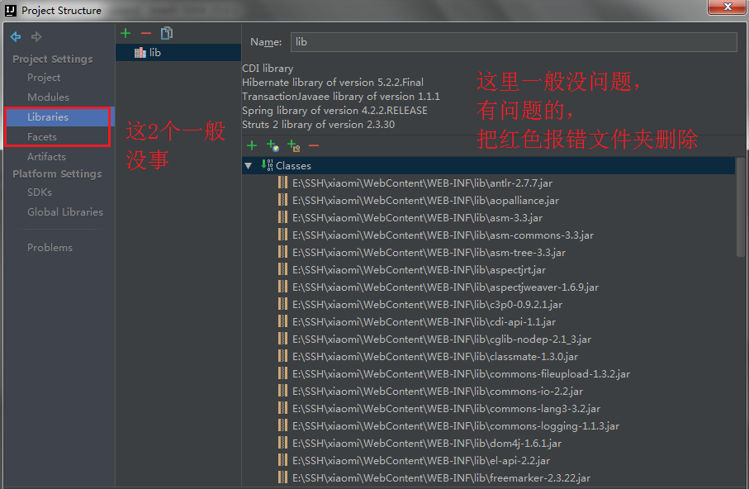Select the aspectjrt.jar entry
749x489 pixels.
coord(419,270)
